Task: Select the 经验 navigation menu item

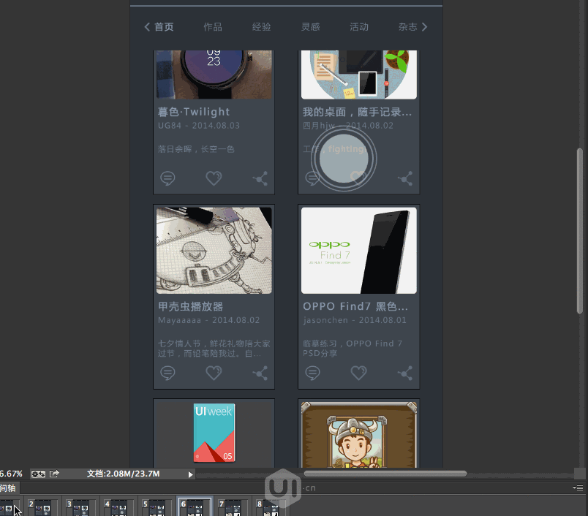Action: (x=261, y=27)
